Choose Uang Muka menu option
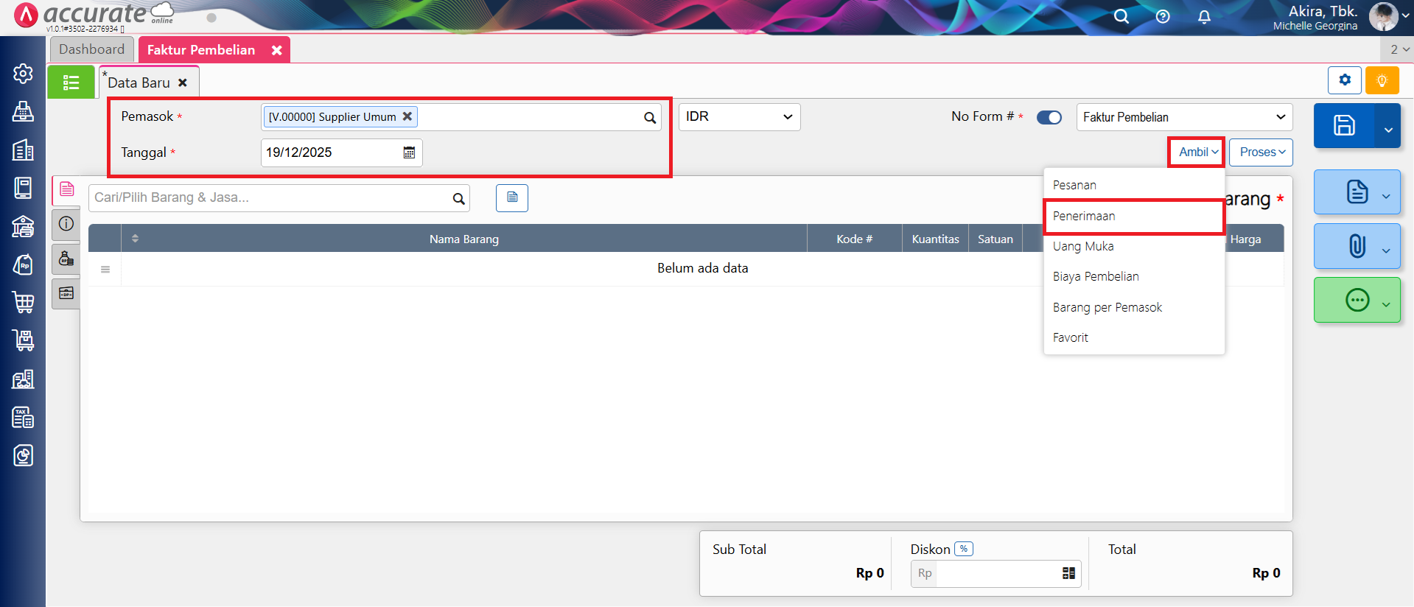This screenshot has height=607, width=1414. [1083, 246]
